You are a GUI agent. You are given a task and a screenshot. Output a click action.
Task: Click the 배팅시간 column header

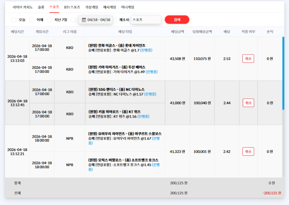click(x=17, y=32)
